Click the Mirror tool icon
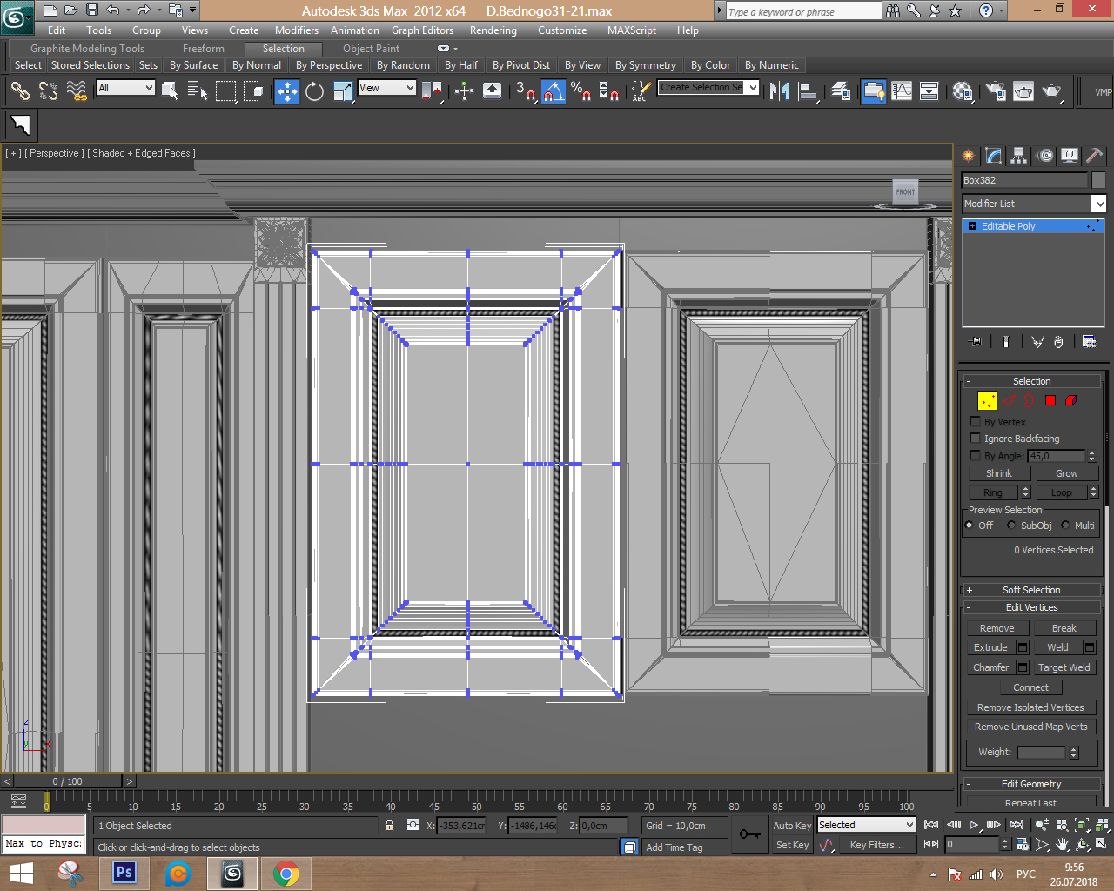Image resolution: width=1114 pixels, height=891 pixels. pos(779,90)
